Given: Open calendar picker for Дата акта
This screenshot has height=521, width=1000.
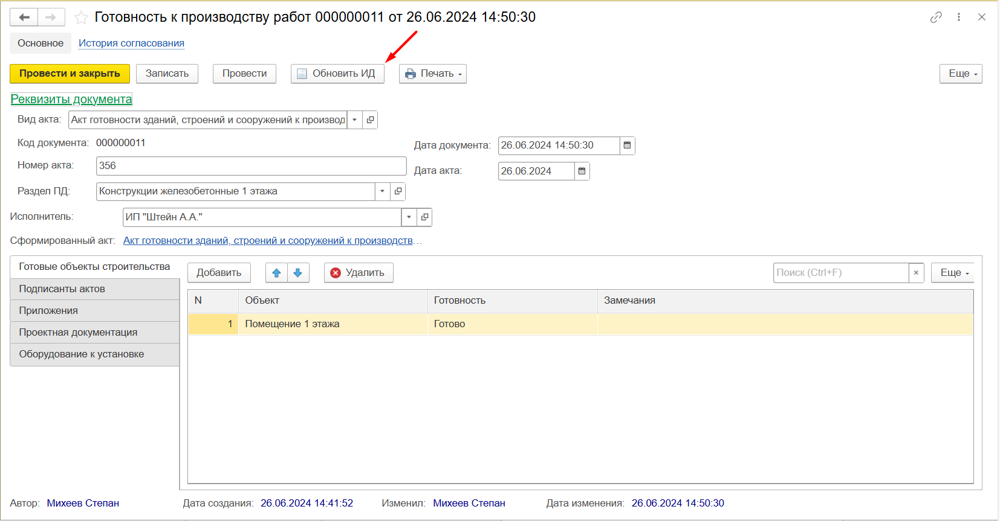Looking at the screenshot, I should (x=582, y=171).
